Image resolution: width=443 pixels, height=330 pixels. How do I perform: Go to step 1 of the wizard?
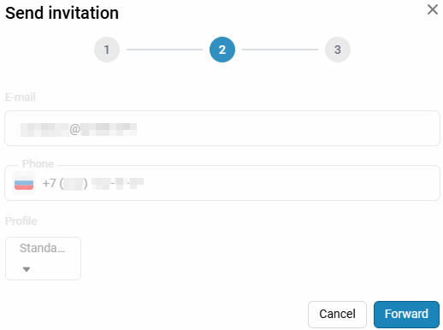[107, 50]
